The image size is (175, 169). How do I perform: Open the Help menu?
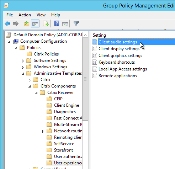(55, 15)
